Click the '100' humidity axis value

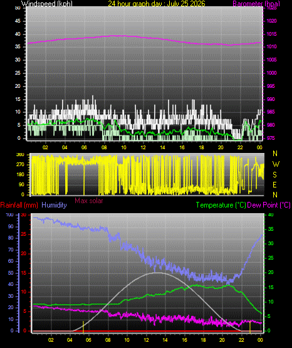pos(10,215)
